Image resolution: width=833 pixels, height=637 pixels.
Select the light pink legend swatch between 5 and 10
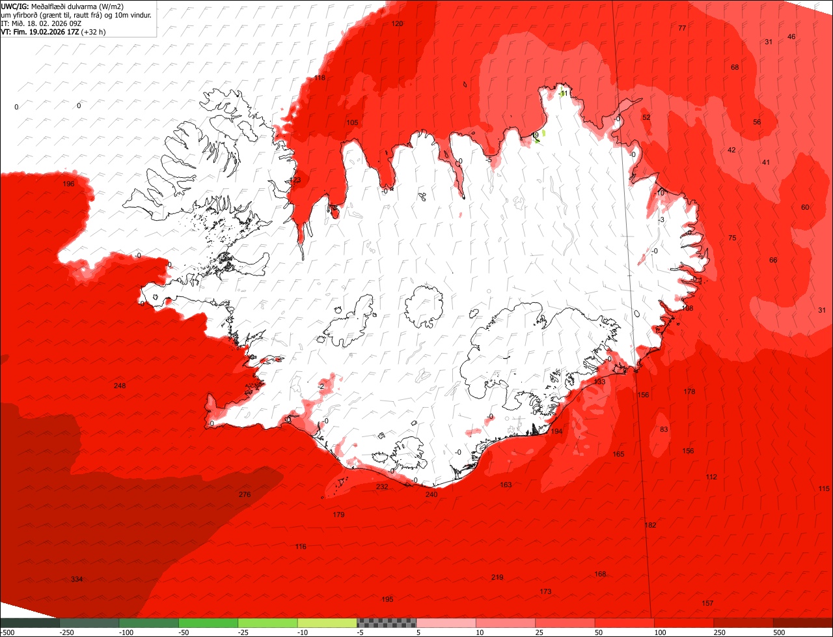(446, 623)
